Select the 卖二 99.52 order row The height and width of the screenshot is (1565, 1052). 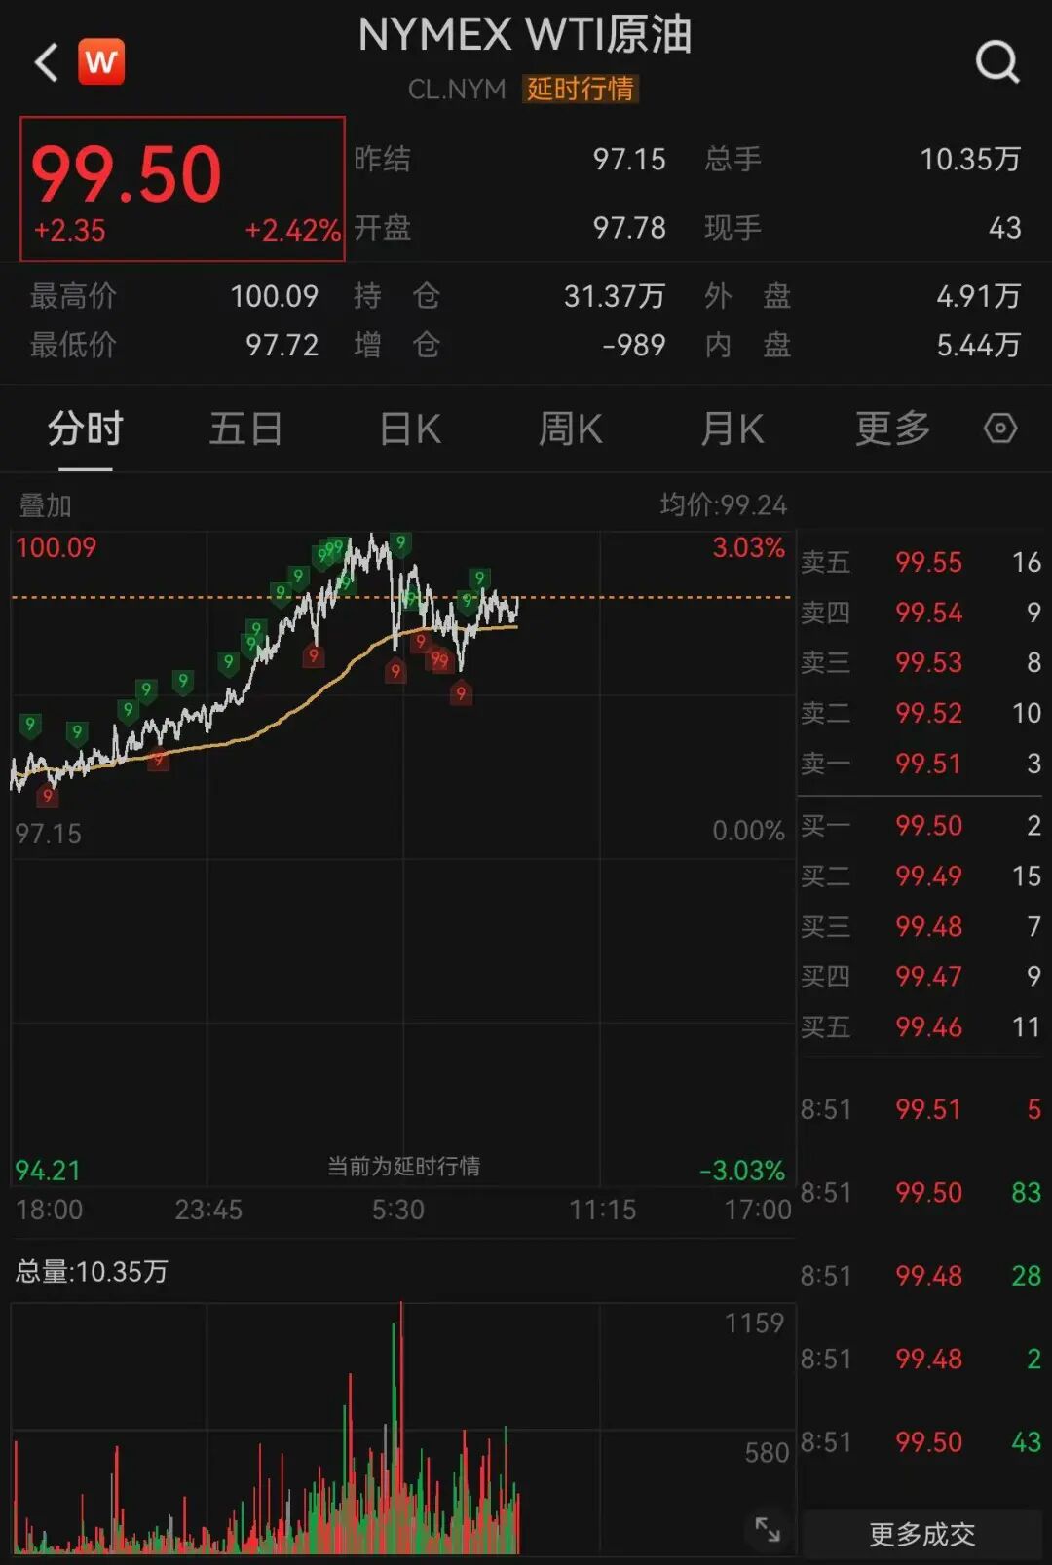click(x=921, y=713)
